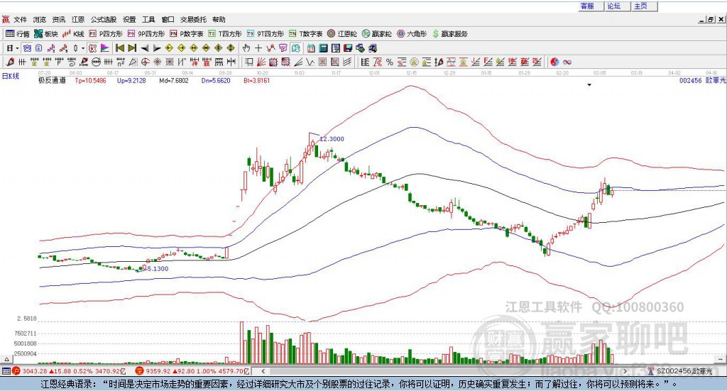
Task: Open the 帮助 menu
Action: [x=219, y=19]
